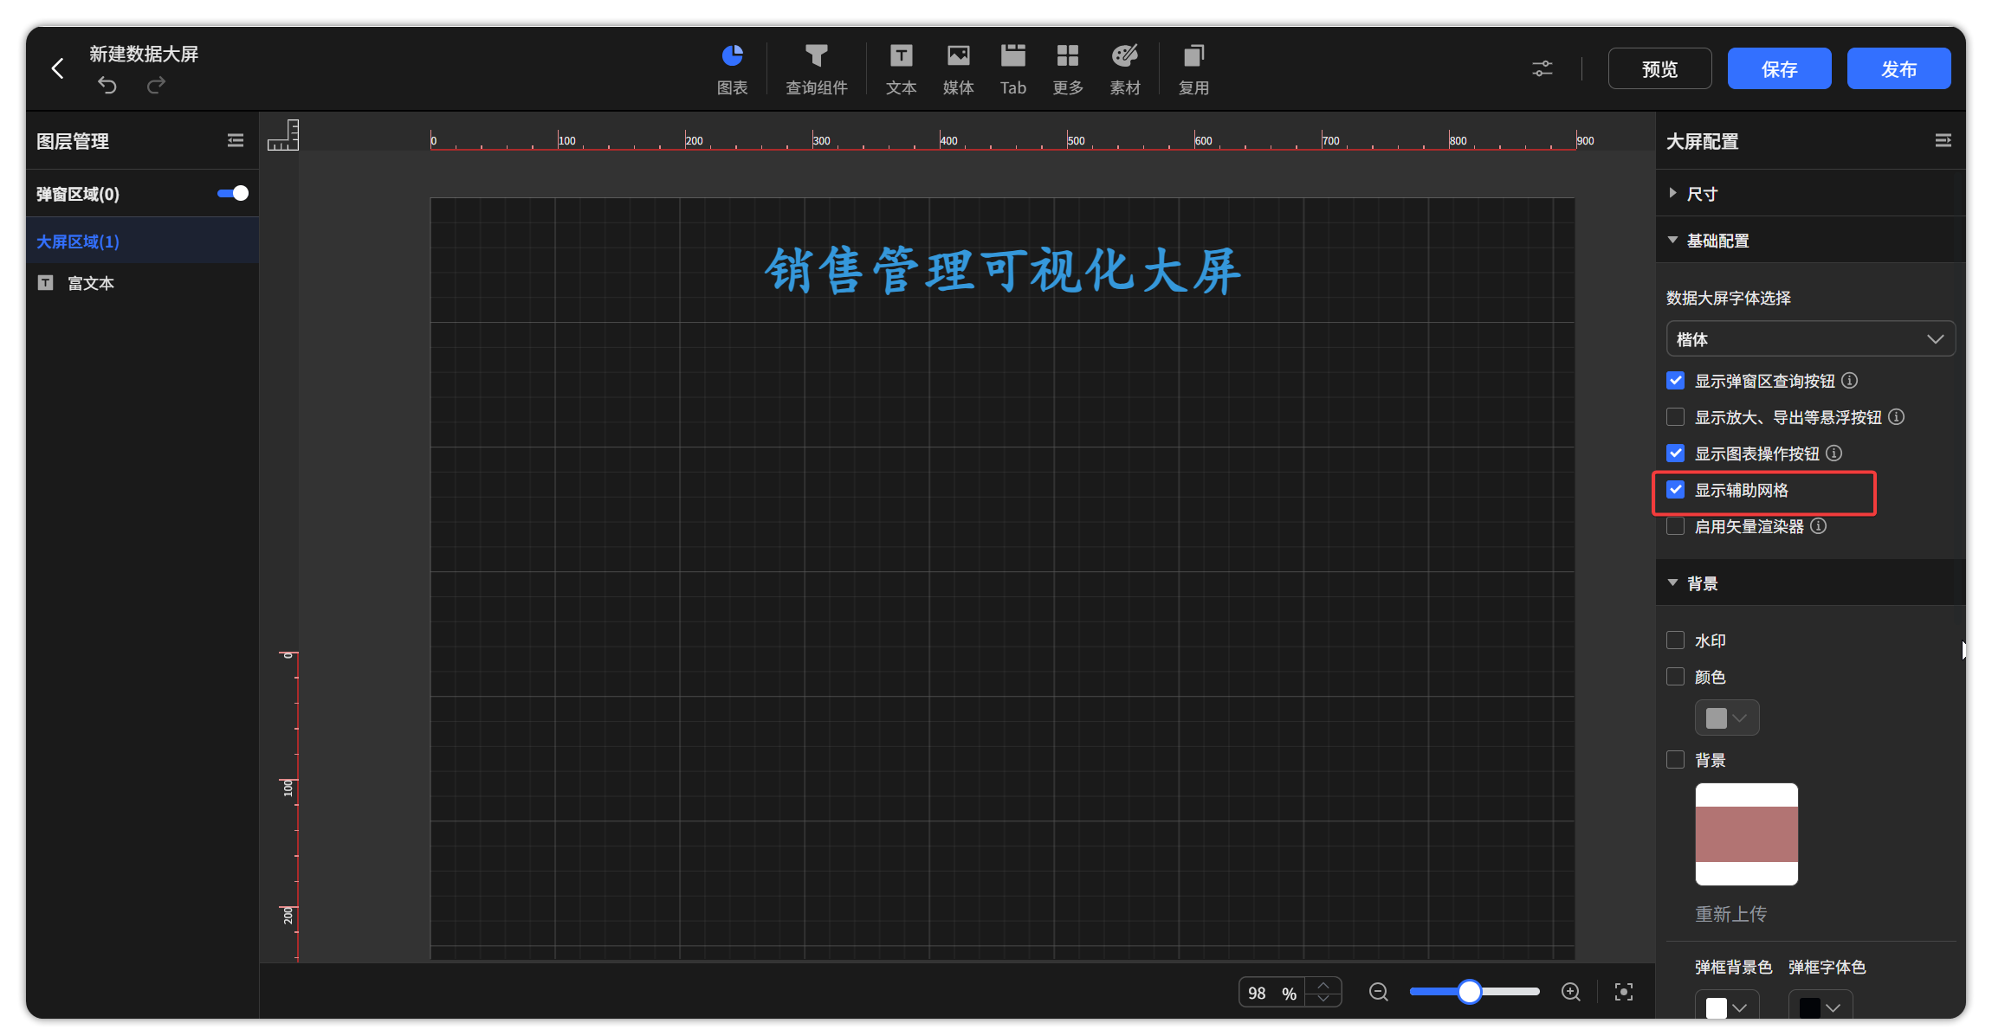Collapse the 基础配置 section
The image size is (1992, 1036).
click(x=1810, y=241)
